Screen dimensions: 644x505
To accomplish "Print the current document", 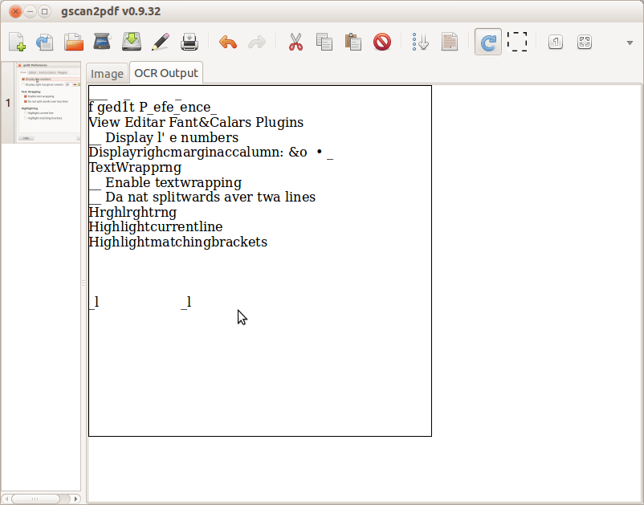I will (190, 42).
